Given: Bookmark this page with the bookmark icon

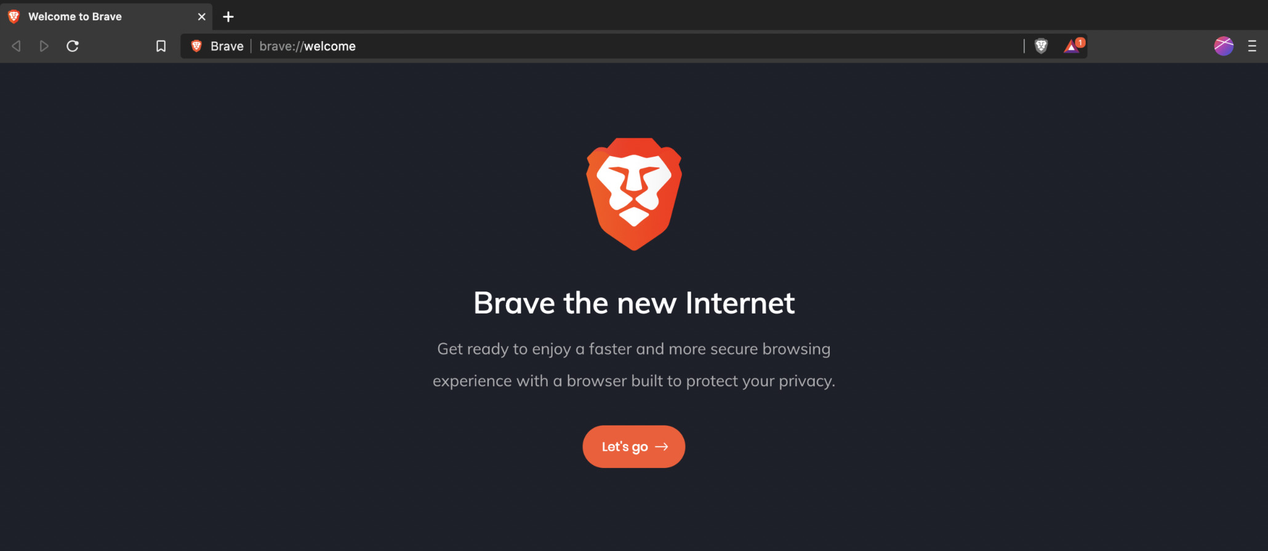Looking at the screenshot, I should click(161, 46).
